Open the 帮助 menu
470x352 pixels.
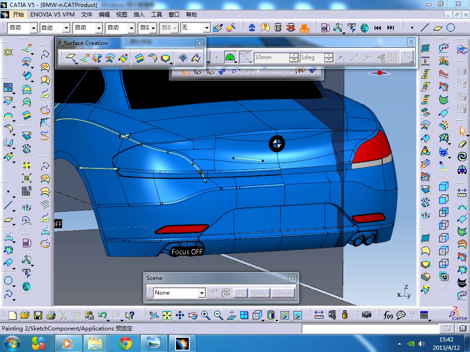(x=191, y=14)
